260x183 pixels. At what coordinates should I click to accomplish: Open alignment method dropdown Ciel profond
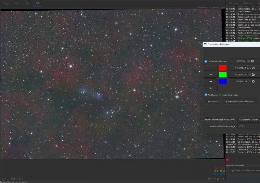coord(249,120)
